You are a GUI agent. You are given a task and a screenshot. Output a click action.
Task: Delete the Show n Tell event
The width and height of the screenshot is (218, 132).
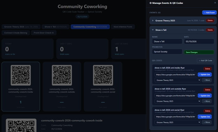point(210,30)
